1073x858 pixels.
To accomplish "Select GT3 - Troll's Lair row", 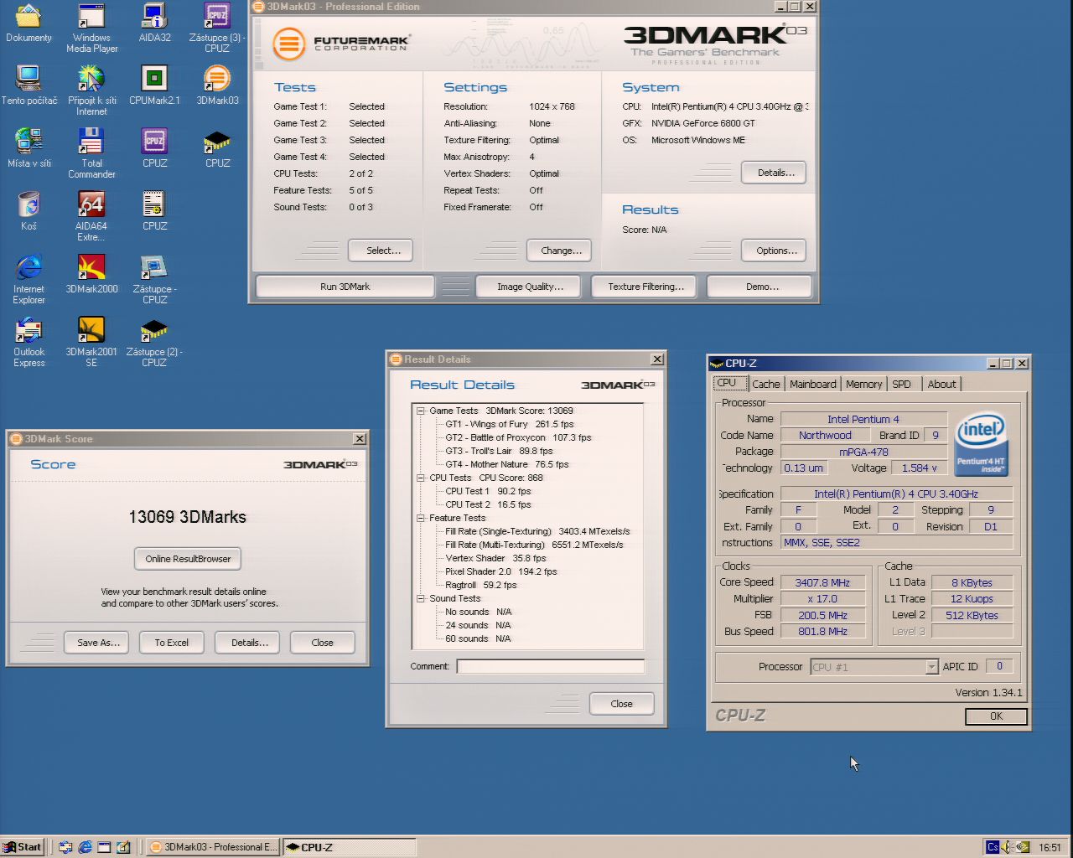I will pos(499,451).
